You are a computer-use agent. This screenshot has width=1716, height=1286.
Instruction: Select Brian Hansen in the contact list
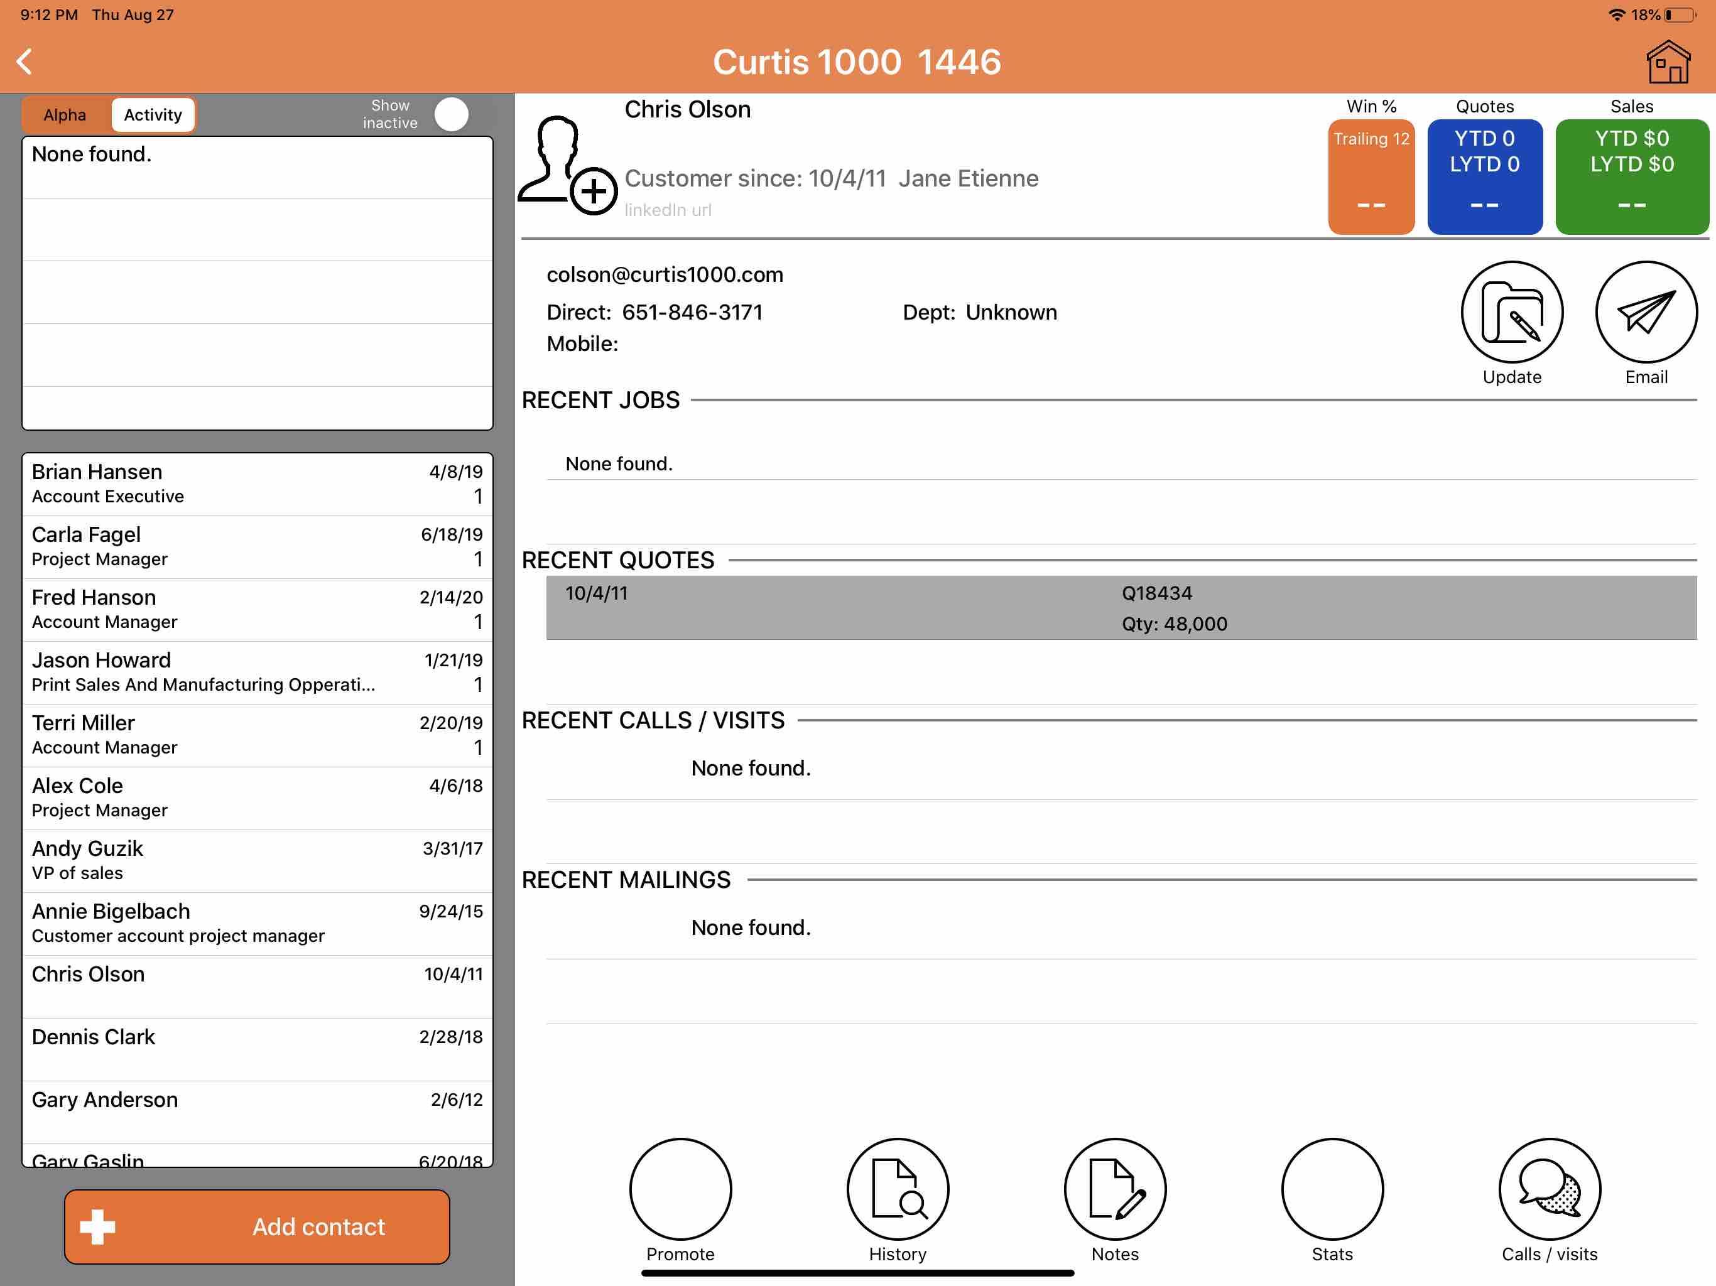[257, 484]
